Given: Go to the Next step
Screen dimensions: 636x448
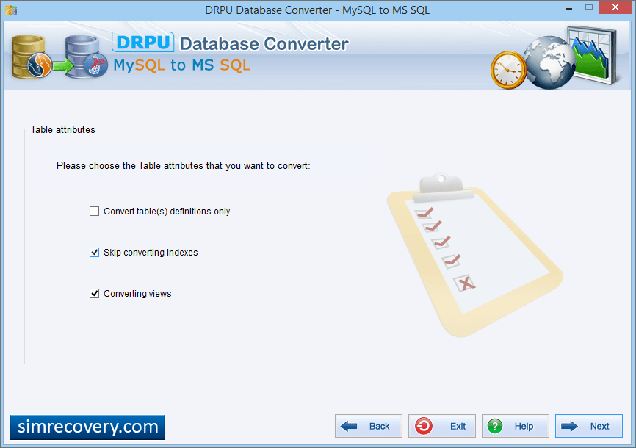Looking at the screenshot, I should [x=588, y=426].
